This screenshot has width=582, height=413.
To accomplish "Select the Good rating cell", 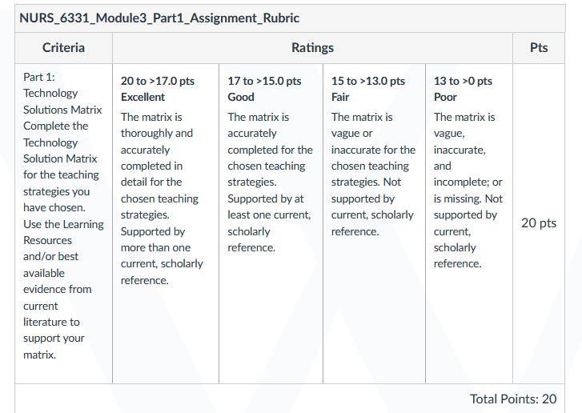I will (x=271, y=223).
